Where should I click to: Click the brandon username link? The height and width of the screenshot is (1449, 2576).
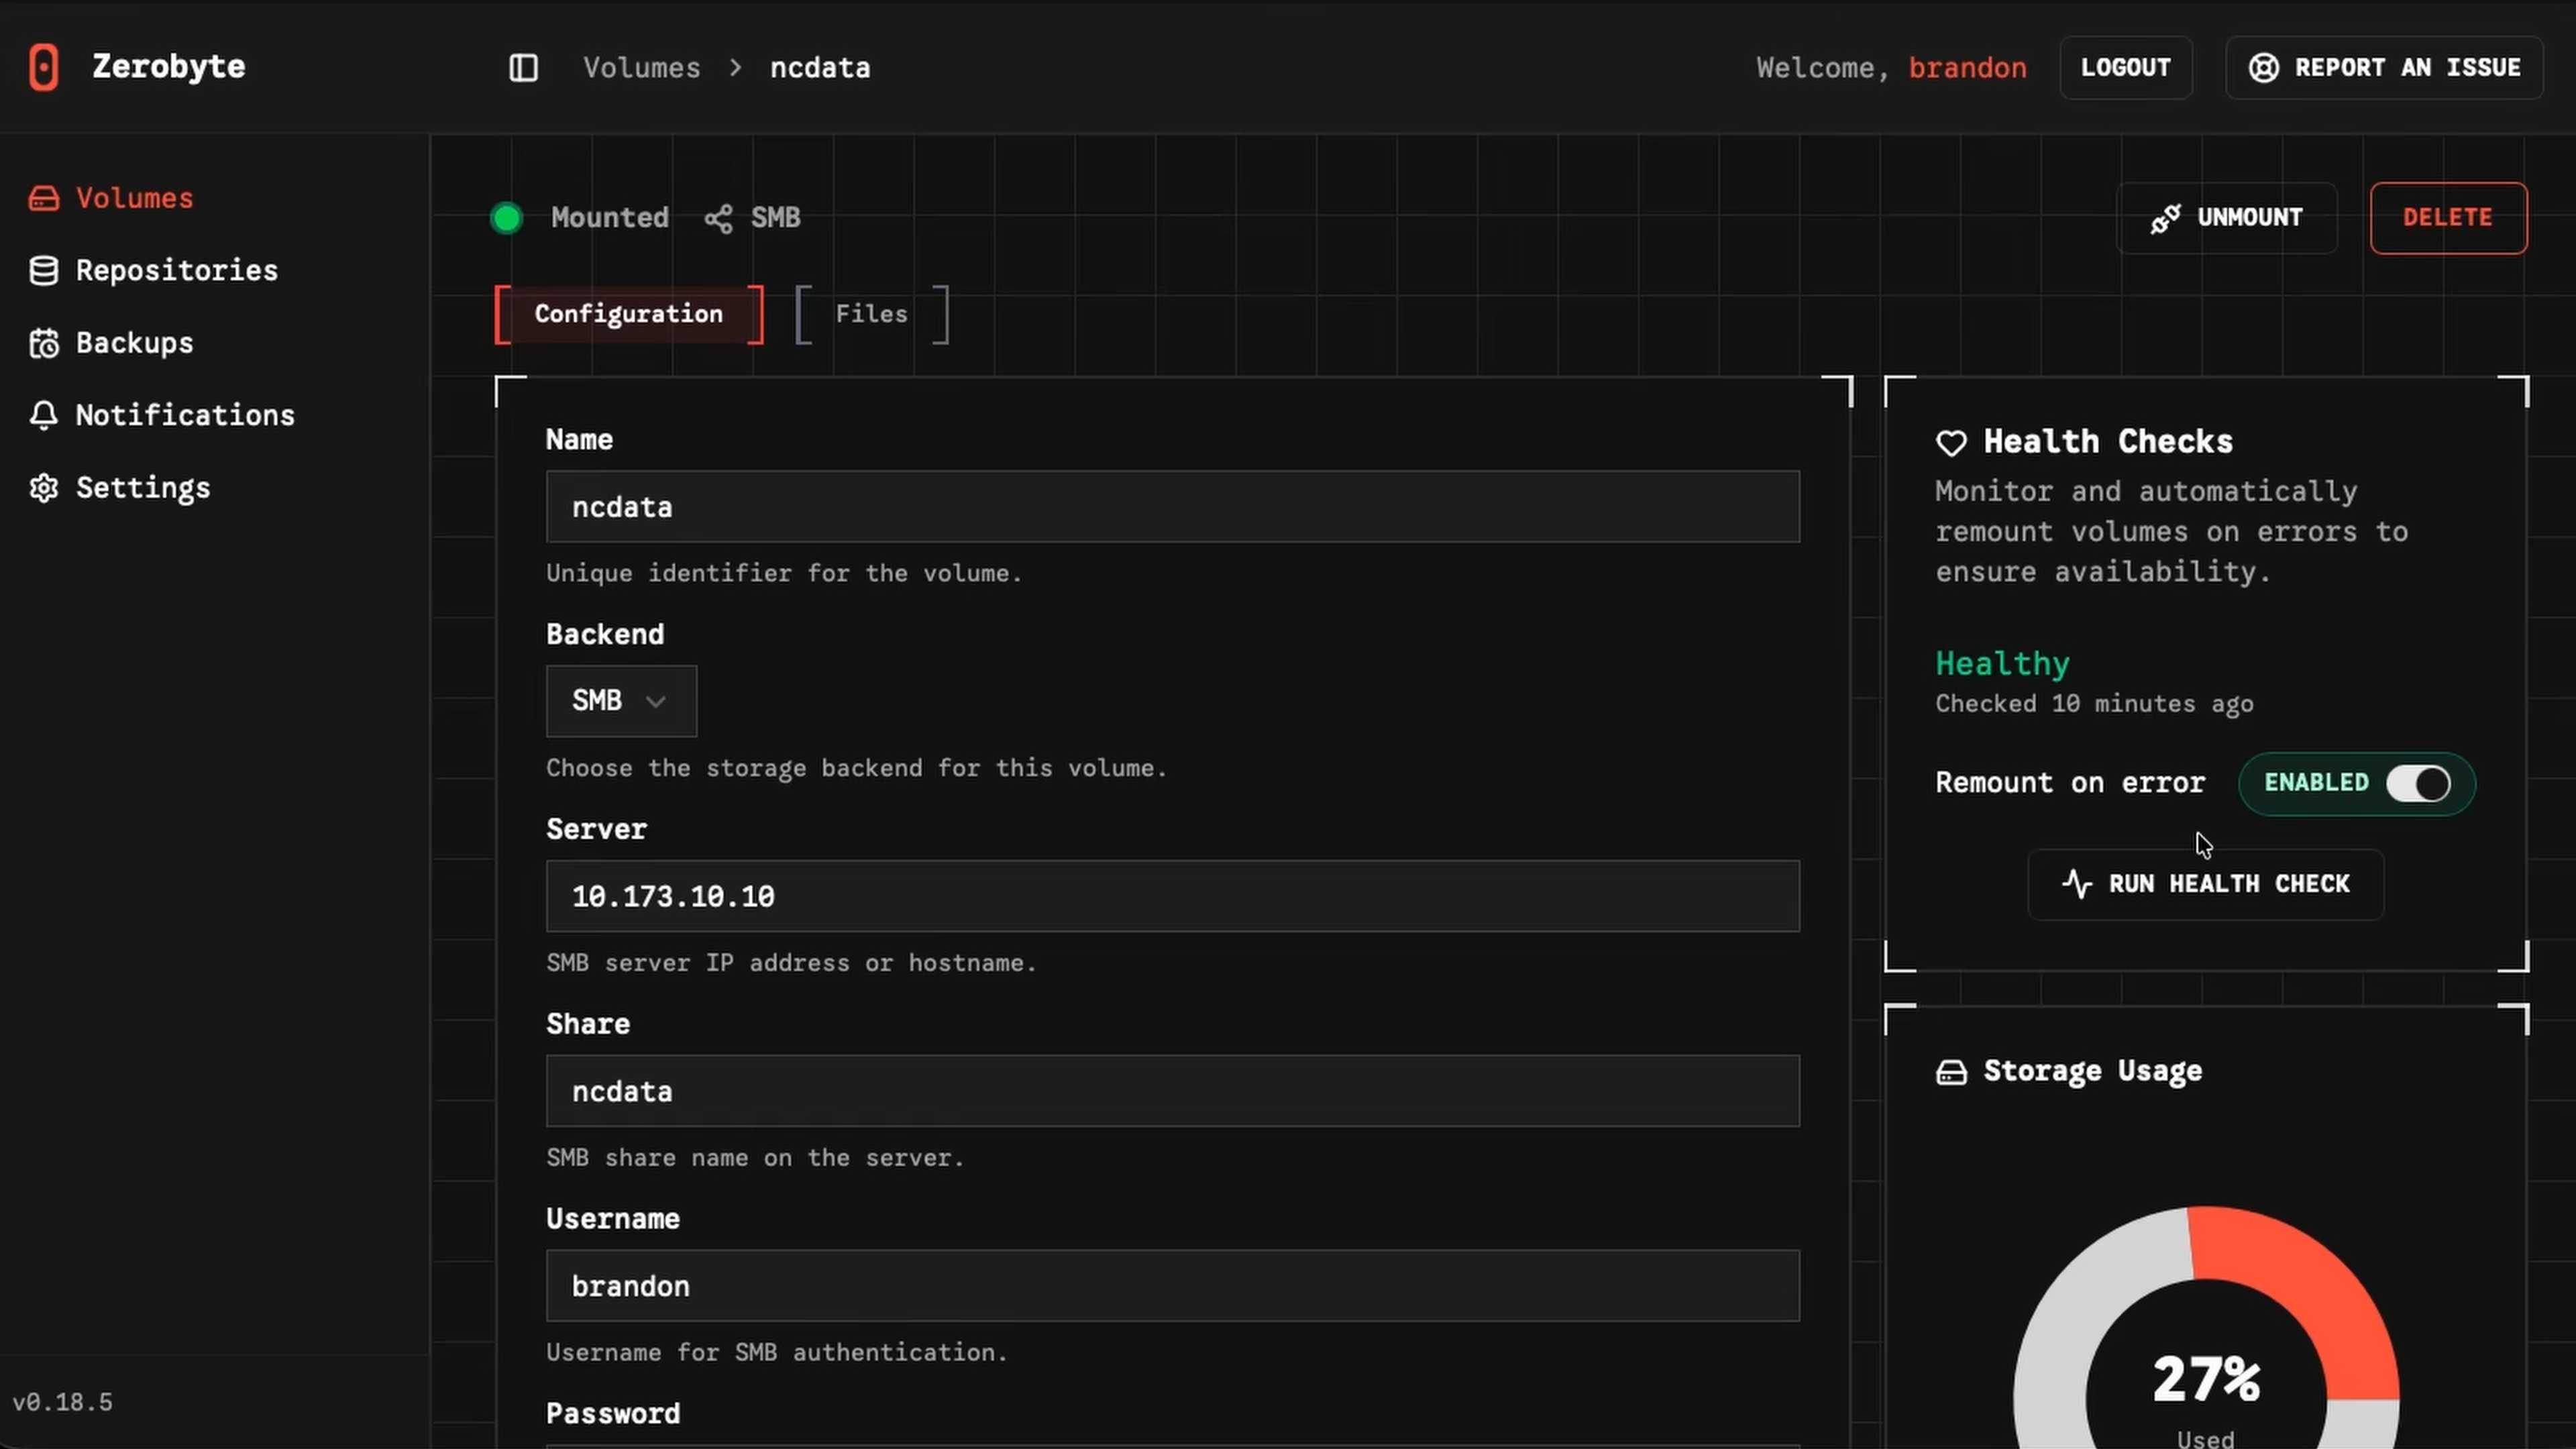pos(1967,67)
